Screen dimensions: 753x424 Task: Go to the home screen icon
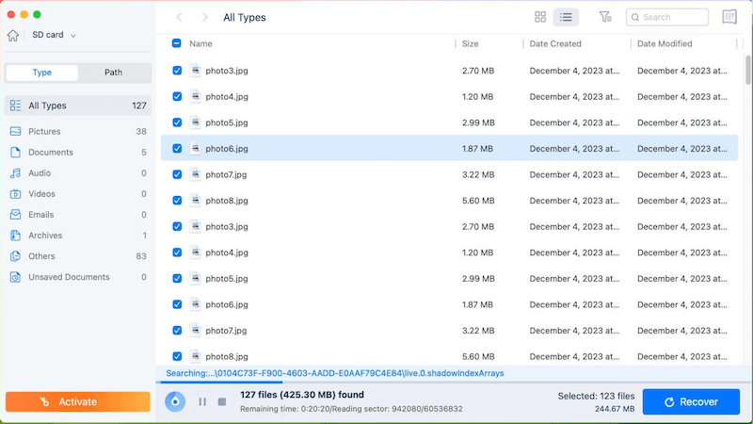(13, 35)
